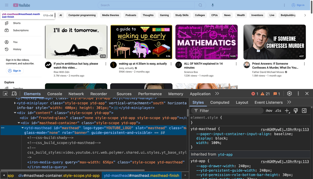
Task: Click into the YouTube Search field
Action: [x=146, y=5]
